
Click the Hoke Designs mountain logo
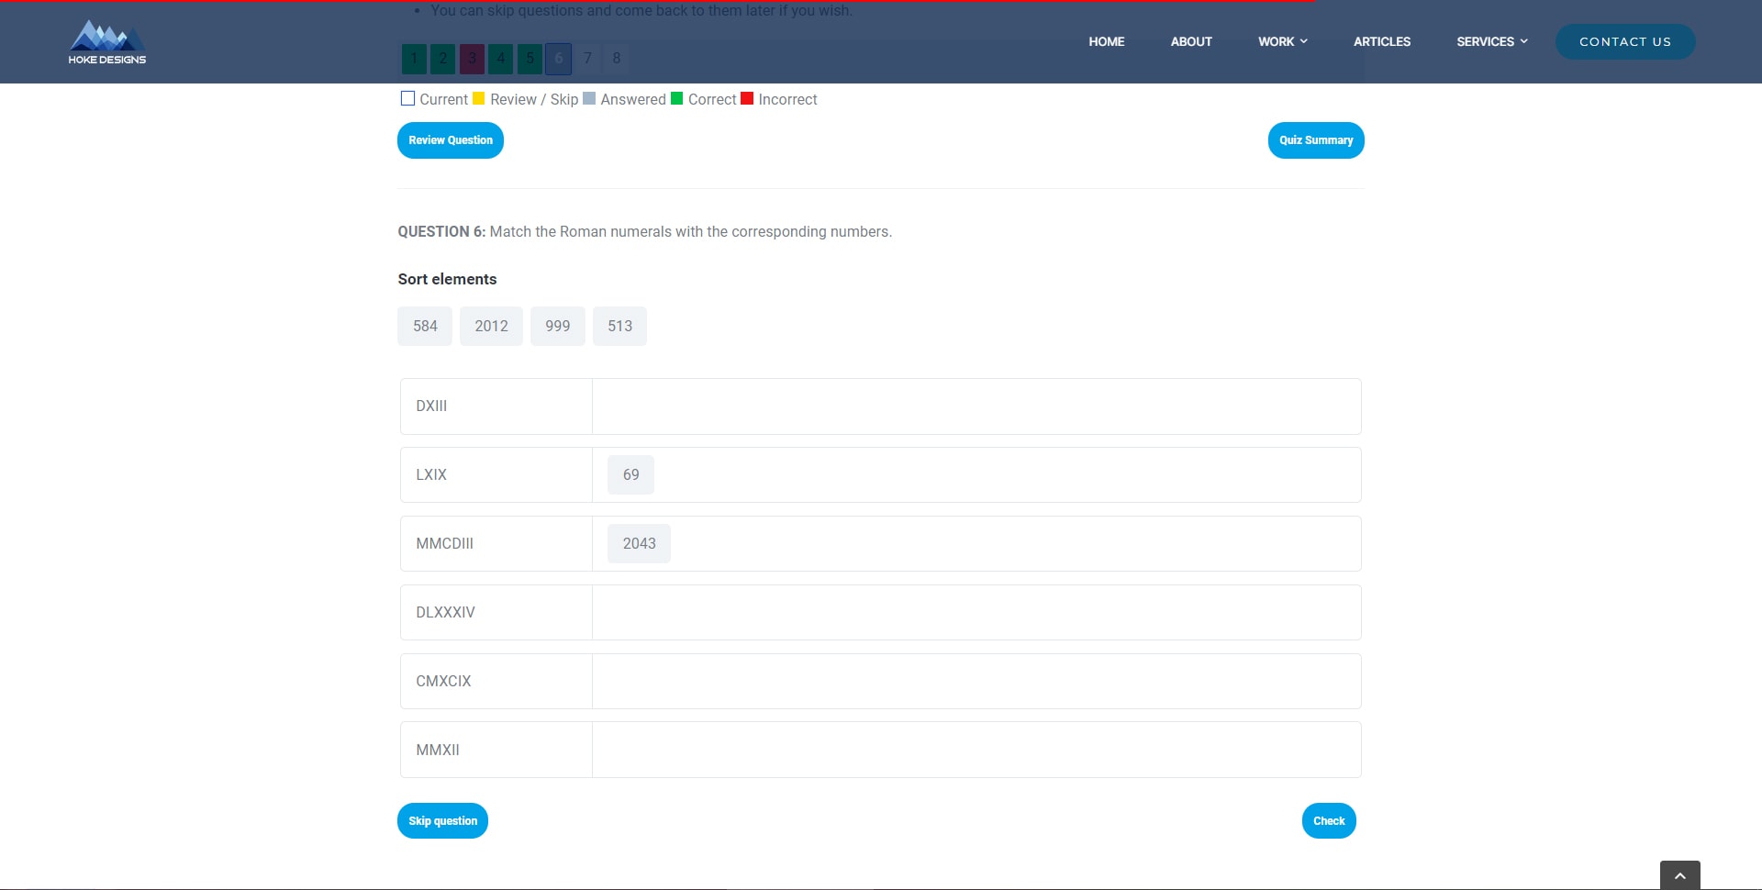coord(106,42)
